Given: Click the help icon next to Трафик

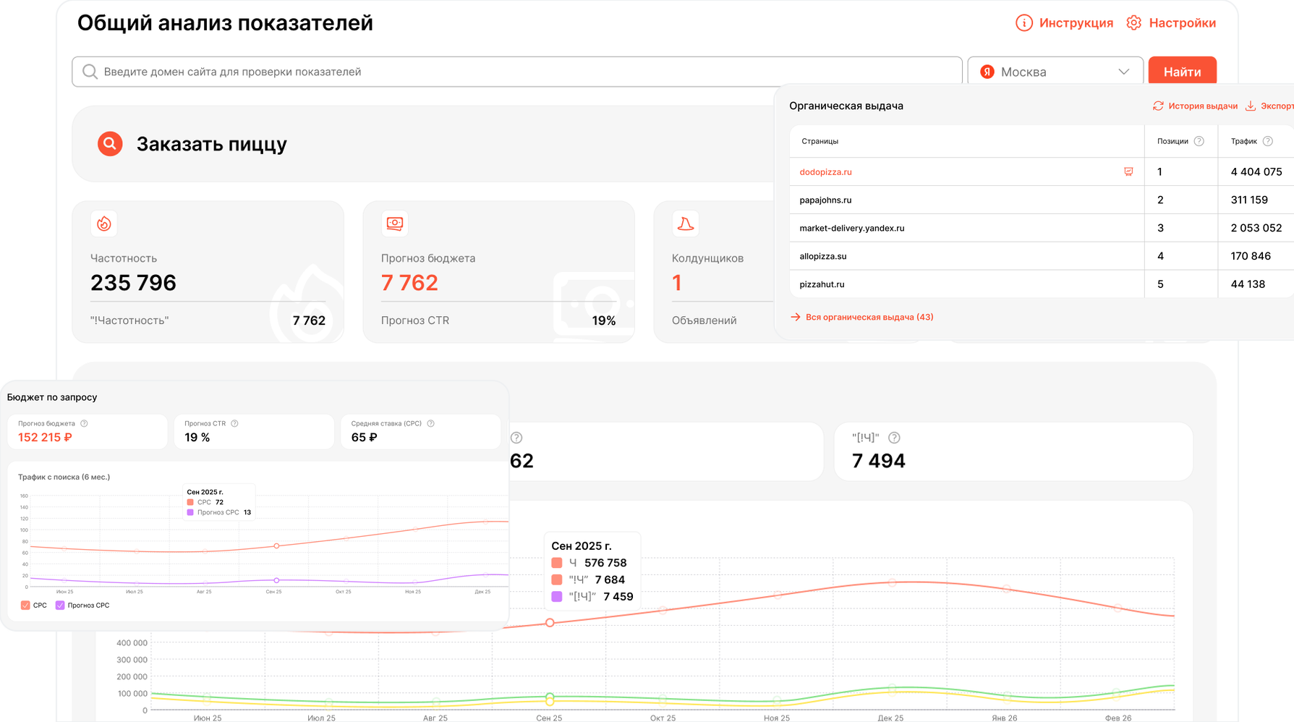Looking at the screenshot, I should coord(1268,141).
